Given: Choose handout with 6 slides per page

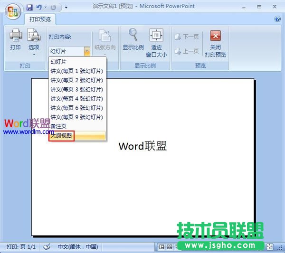Looking at the screenshot, I should point(76,108).
